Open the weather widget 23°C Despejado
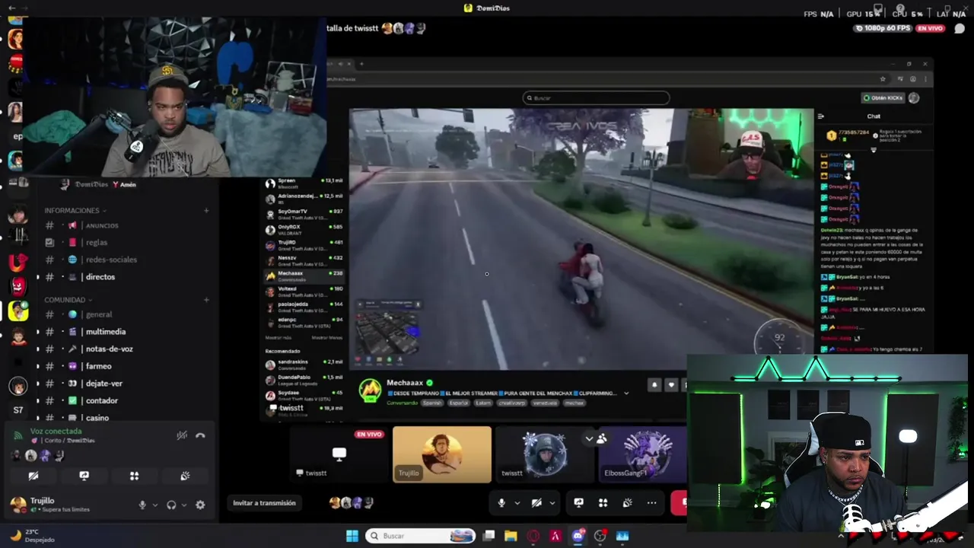This screenshot has width=974, height=548. [x=32, y=536]
